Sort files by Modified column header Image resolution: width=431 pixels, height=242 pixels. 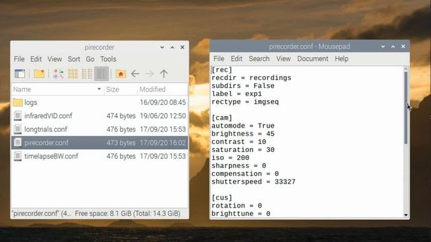pos(162,89)
